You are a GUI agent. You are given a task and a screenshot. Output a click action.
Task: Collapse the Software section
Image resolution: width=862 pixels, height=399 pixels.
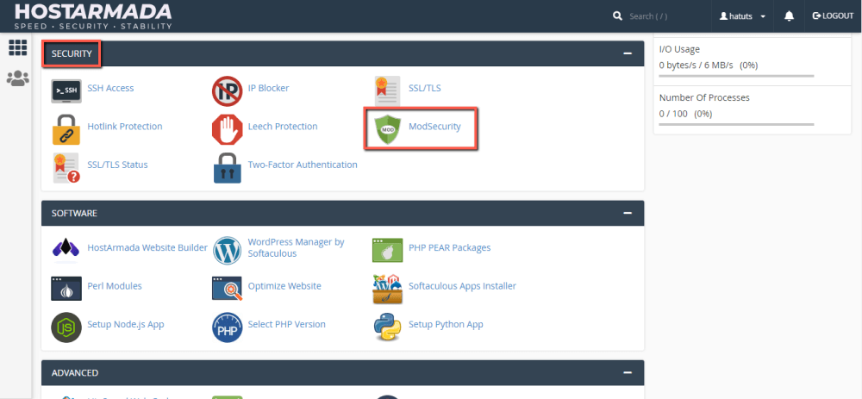[x=628, y=213]
